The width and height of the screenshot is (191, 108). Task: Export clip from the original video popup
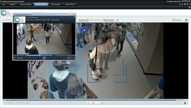(x=74, y=58)
